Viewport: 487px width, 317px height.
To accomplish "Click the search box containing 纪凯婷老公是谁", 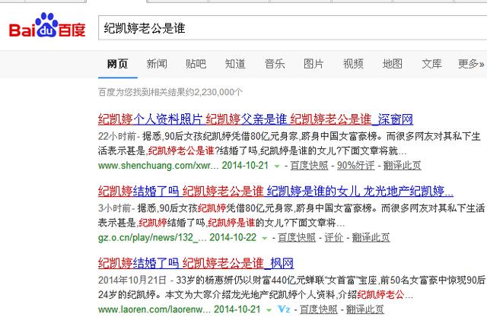I will tap(292, 28).
